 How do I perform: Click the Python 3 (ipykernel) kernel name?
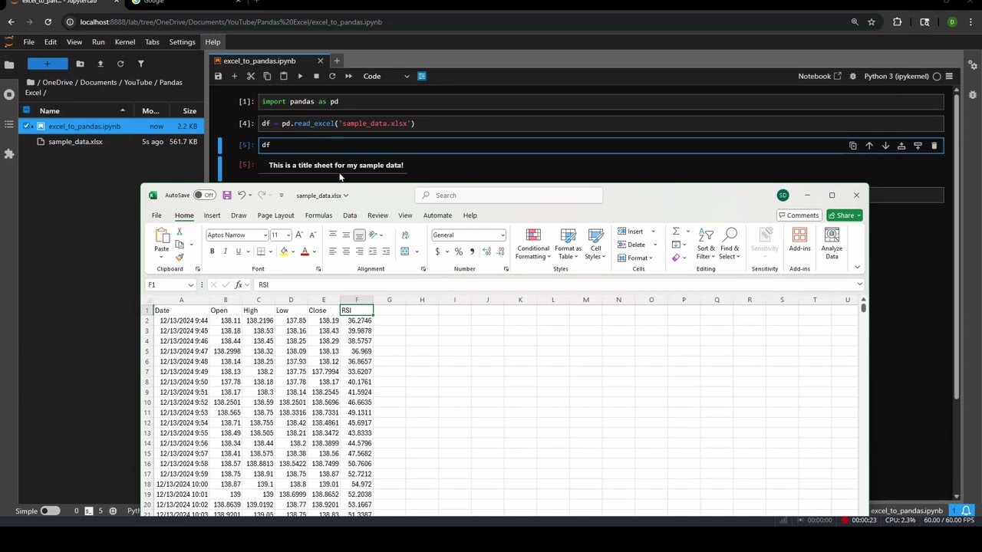pos(896,76)
